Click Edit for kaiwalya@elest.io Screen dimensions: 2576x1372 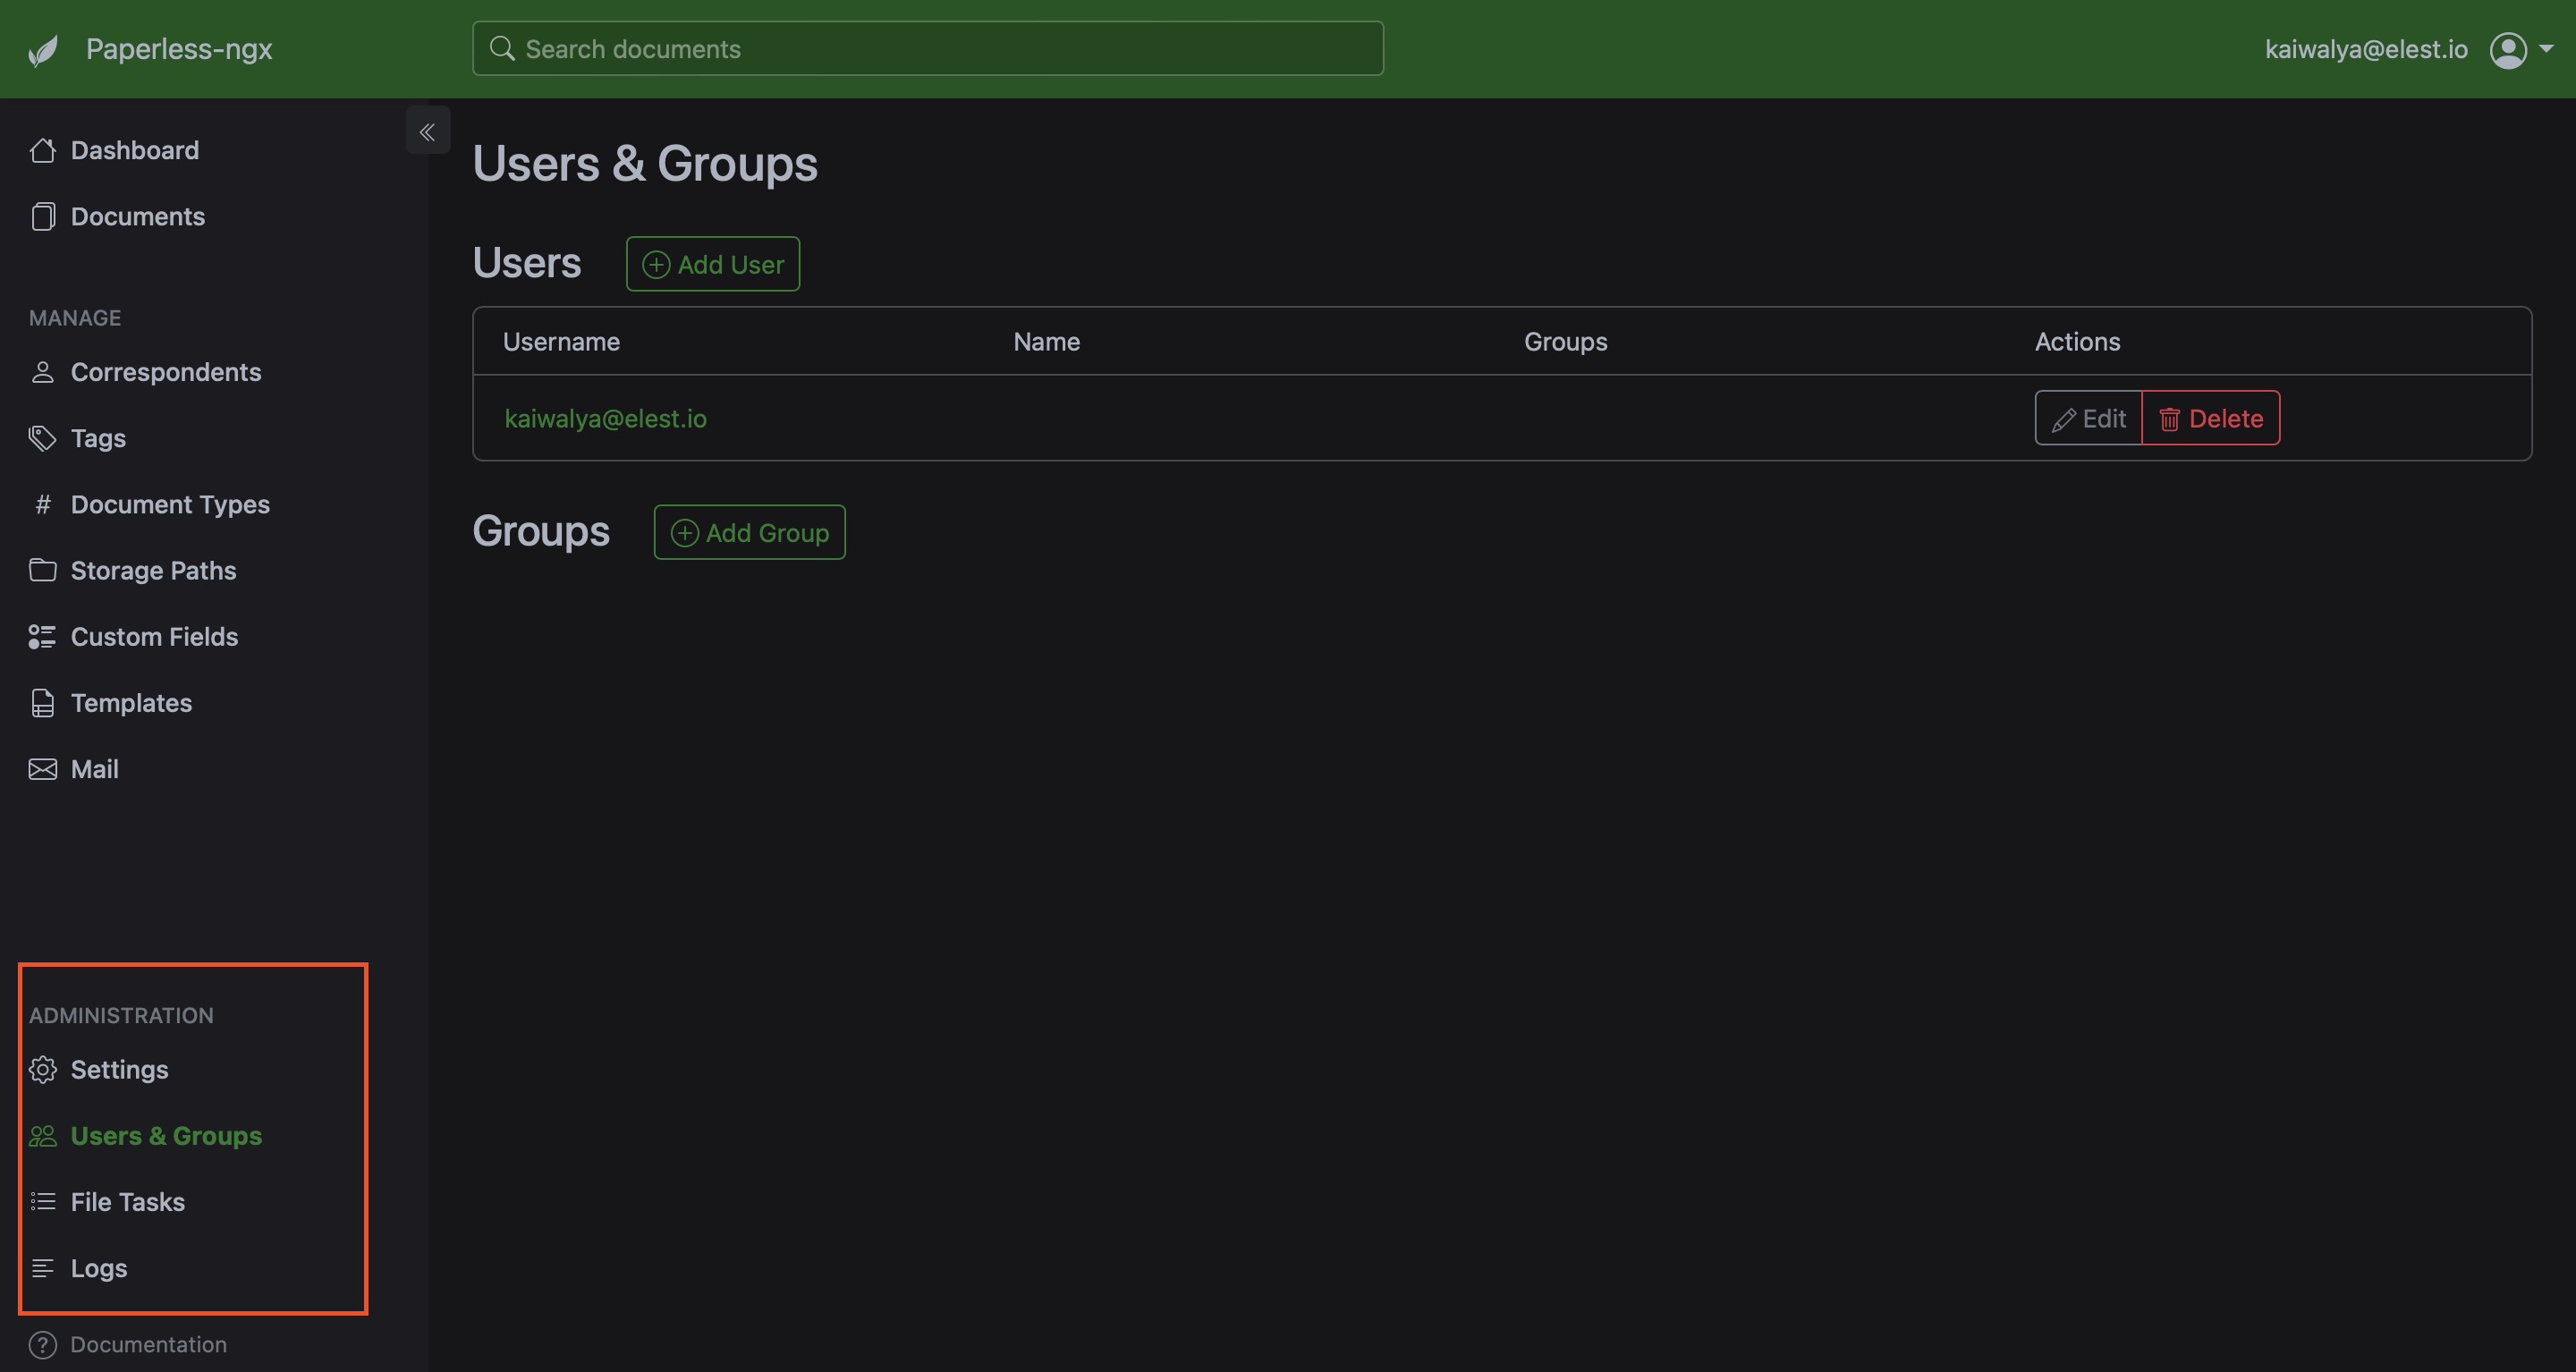(2087, 418)
